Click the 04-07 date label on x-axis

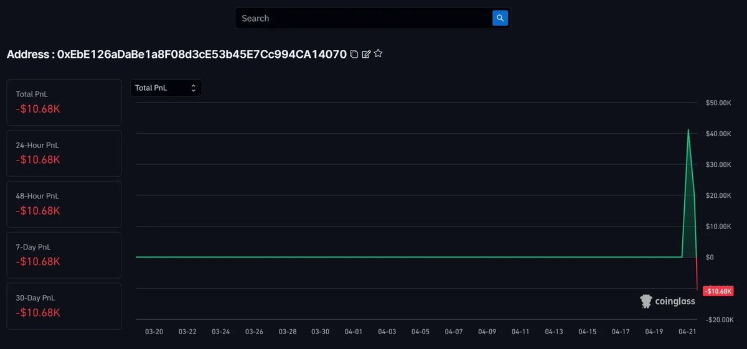coord(454,332)
